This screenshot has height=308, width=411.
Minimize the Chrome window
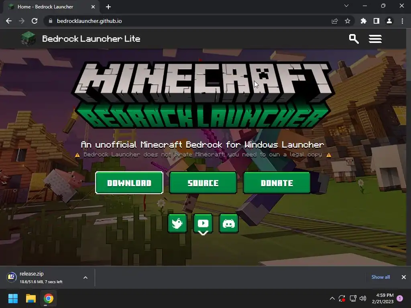(364, 6)
